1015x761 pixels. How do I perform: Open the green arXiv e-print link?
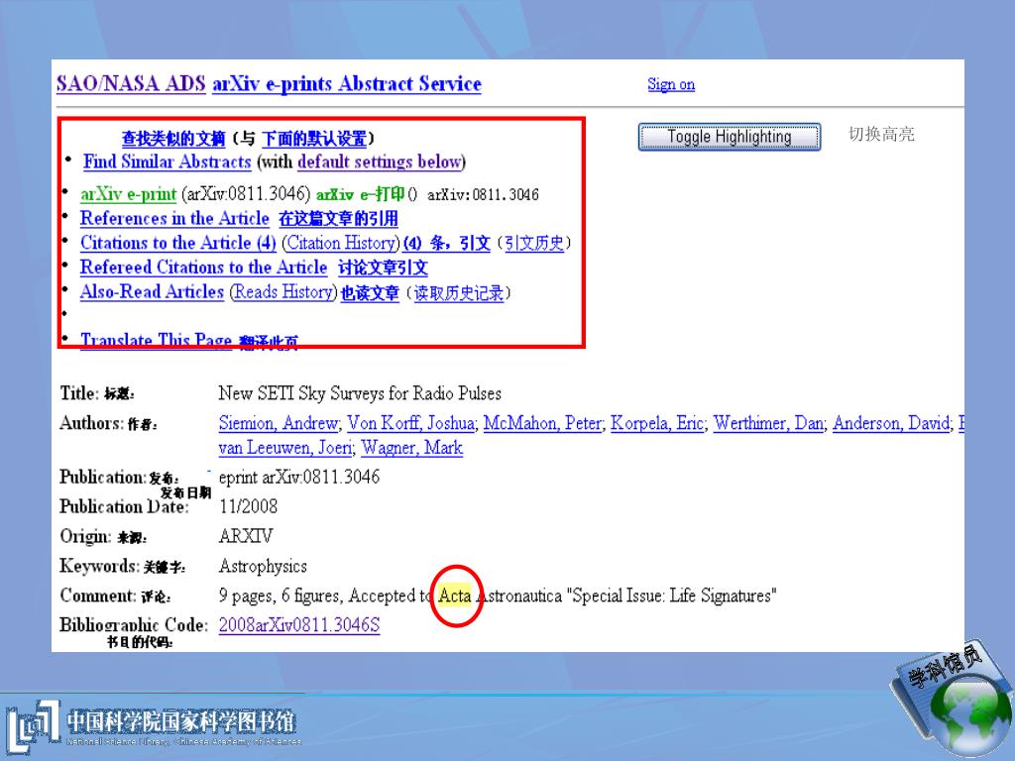click(128, 194)
